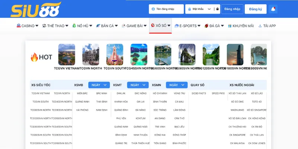This screenshot has width=298, height=149.
Task: Open the XỔ SỐ menu
Action: pyautogui.click(x=161, y=25)
